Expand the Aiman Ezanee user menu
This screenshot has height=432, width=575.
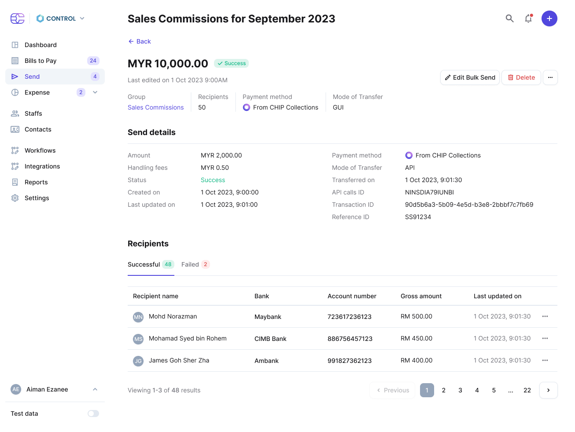pyautogui.click(x=95, y=389)
